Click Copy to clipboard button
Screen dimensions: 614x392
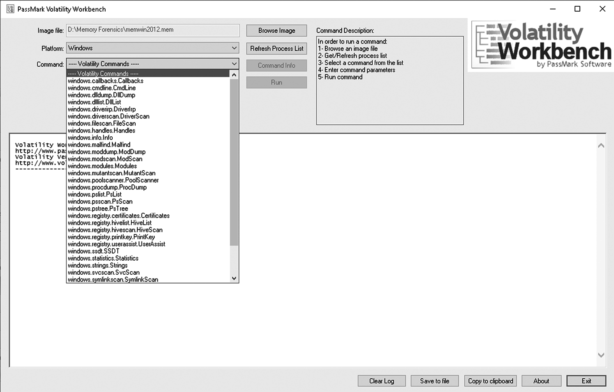(x=490, y=381)
